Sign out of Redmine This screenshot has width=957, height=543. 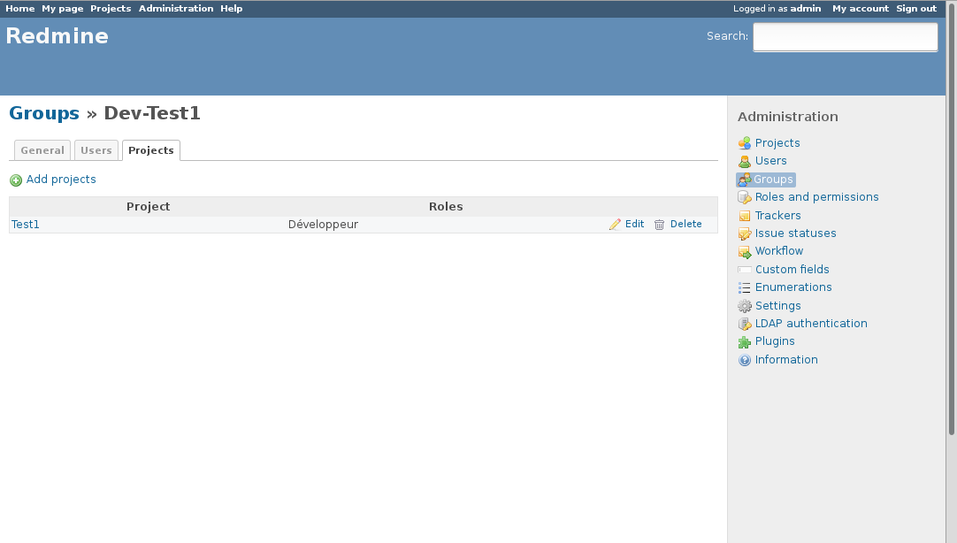(x=916, y=9)
